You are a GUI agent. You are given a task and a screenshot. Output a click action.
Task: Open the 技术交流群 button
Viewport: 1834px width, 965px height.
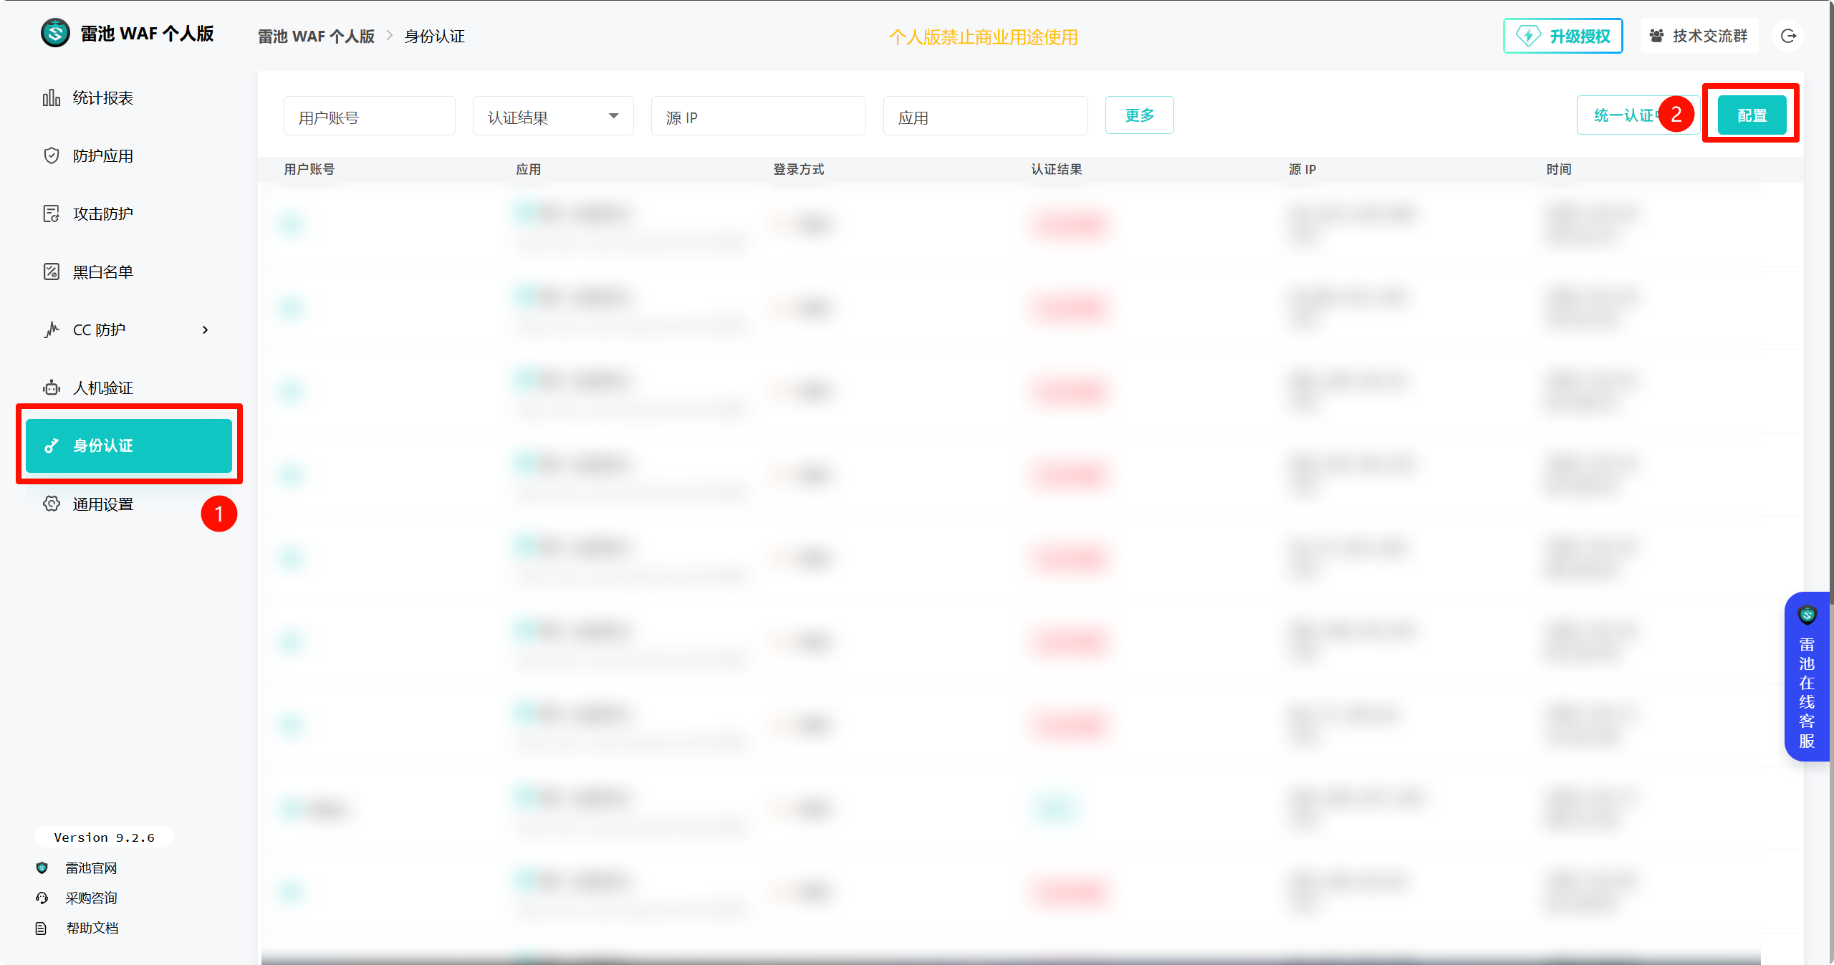(x=1699, y=36)
